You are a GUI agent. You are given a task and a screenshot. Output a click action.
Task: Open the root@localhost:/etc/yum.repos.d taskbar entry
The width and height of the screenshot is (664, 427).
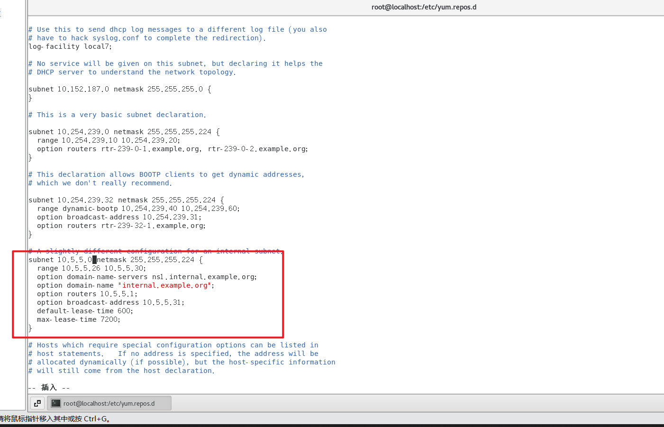click(x=109, y=403)
